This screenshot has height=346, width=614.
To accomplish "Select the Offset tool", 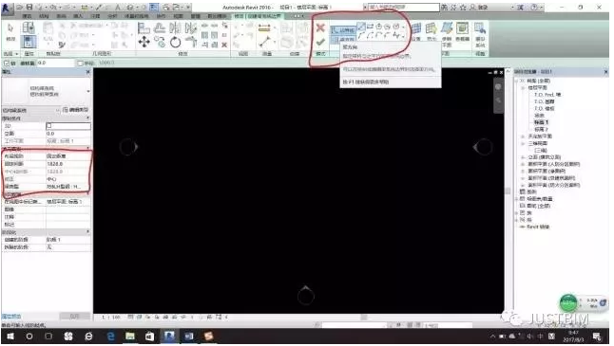I will 160,28.
